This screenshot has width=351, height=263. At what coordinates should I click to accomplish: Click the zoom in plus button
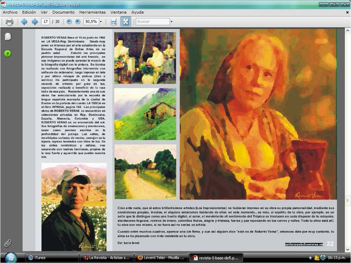pyautogui.click(x=78, y=22)
